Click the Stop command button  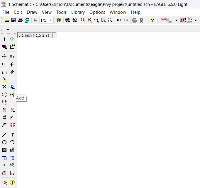coord(135,20)
